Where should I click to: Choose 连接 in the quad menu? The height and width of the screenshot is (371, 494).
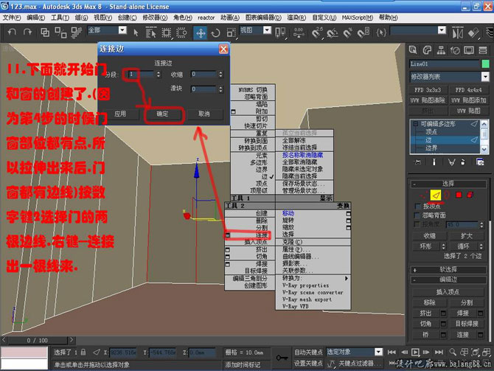[262, 235]
